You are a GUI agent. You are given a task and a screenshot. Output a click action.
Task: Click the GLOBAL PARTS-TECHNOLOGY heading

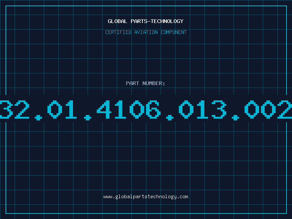pos(146,21)
